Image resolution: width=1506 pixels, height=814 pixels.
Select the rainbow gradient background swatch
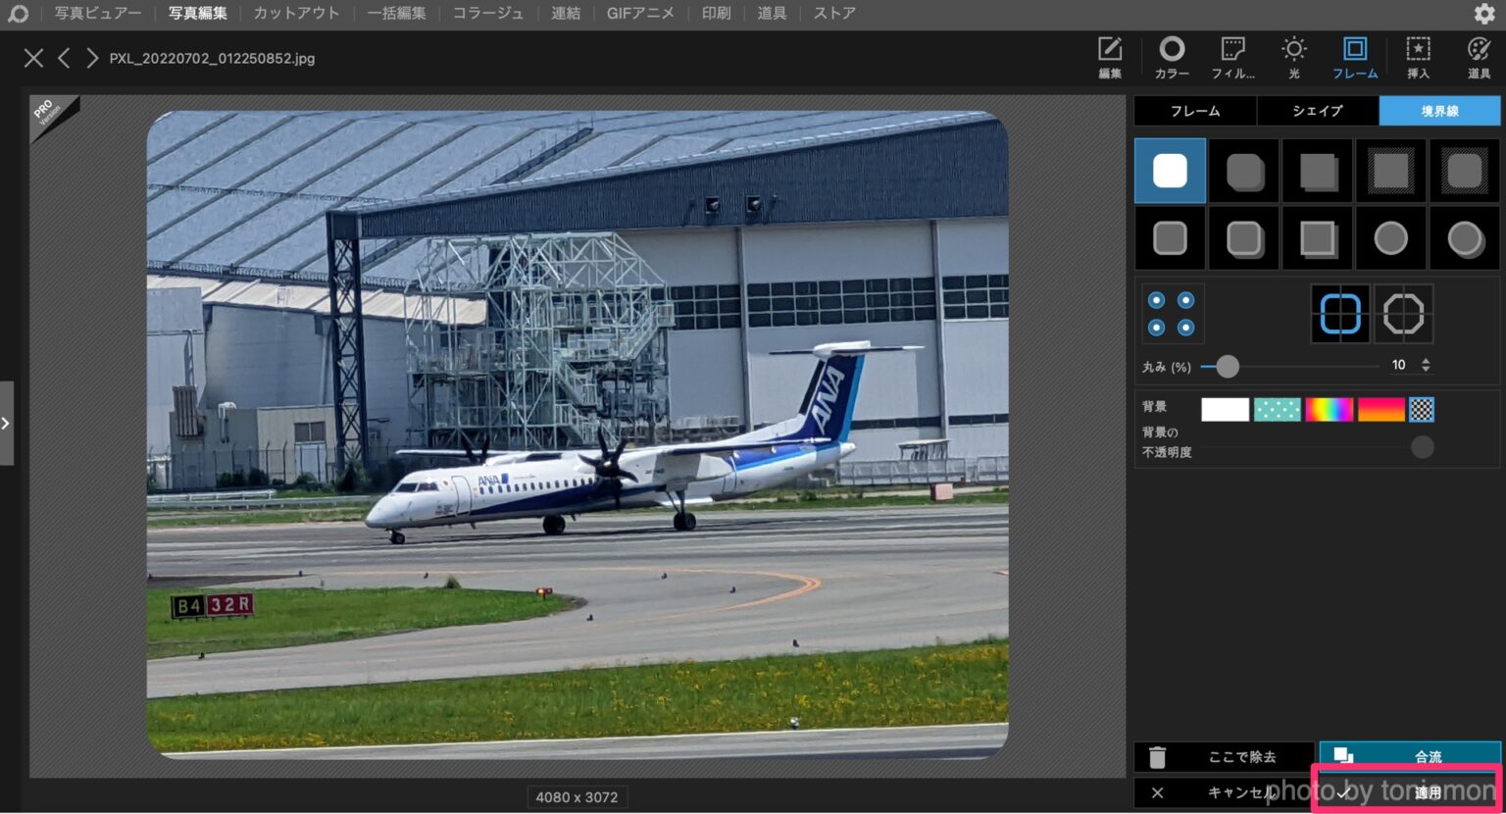point(1330,409)
